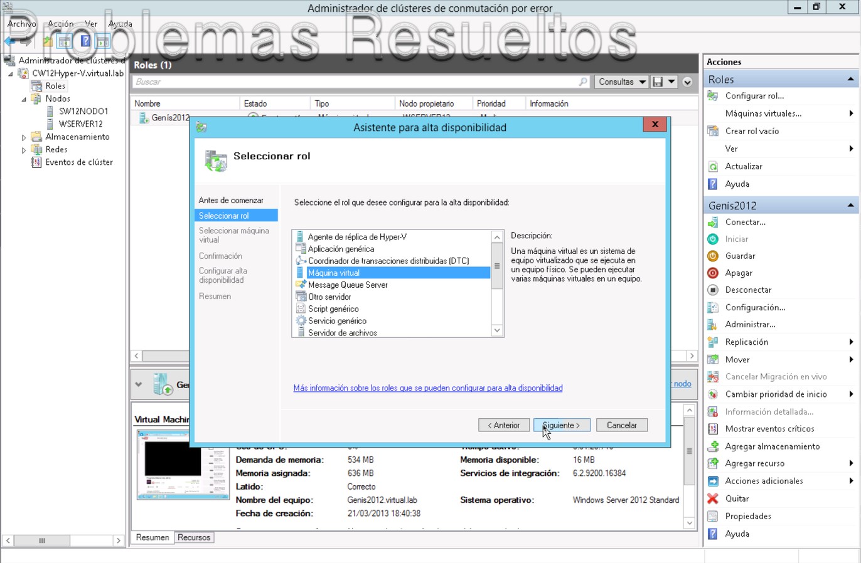Select Otro servidor in role list
The height and width of the screenshot is (563, 861).
(x=329, y=297)
